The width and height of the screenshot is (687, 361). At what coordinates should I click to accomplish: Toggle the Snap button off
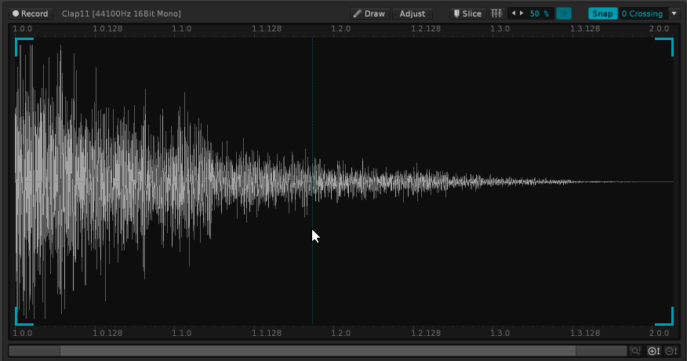[602, 13]
